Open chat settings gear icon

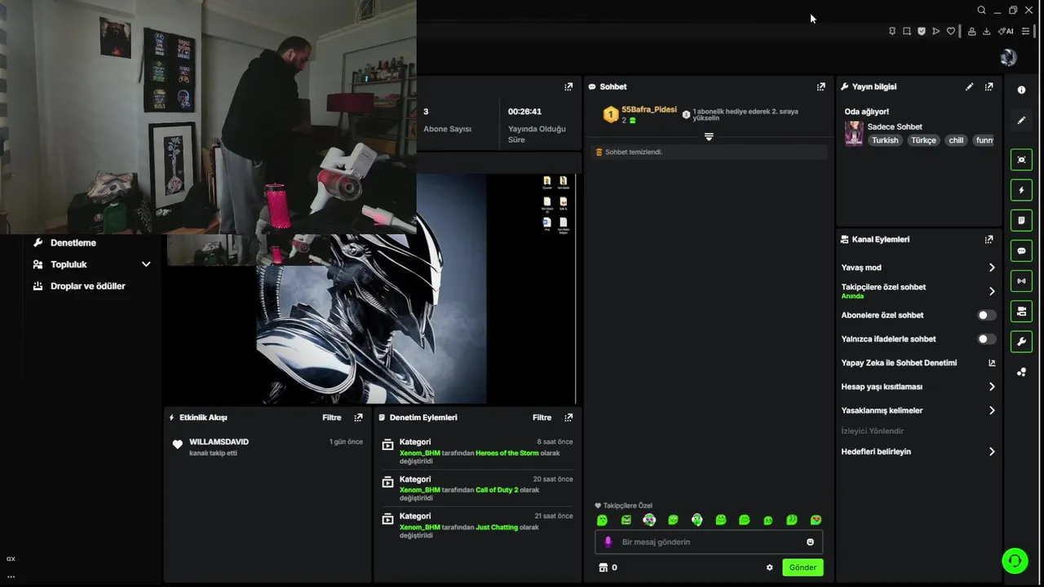coord(769,567)
